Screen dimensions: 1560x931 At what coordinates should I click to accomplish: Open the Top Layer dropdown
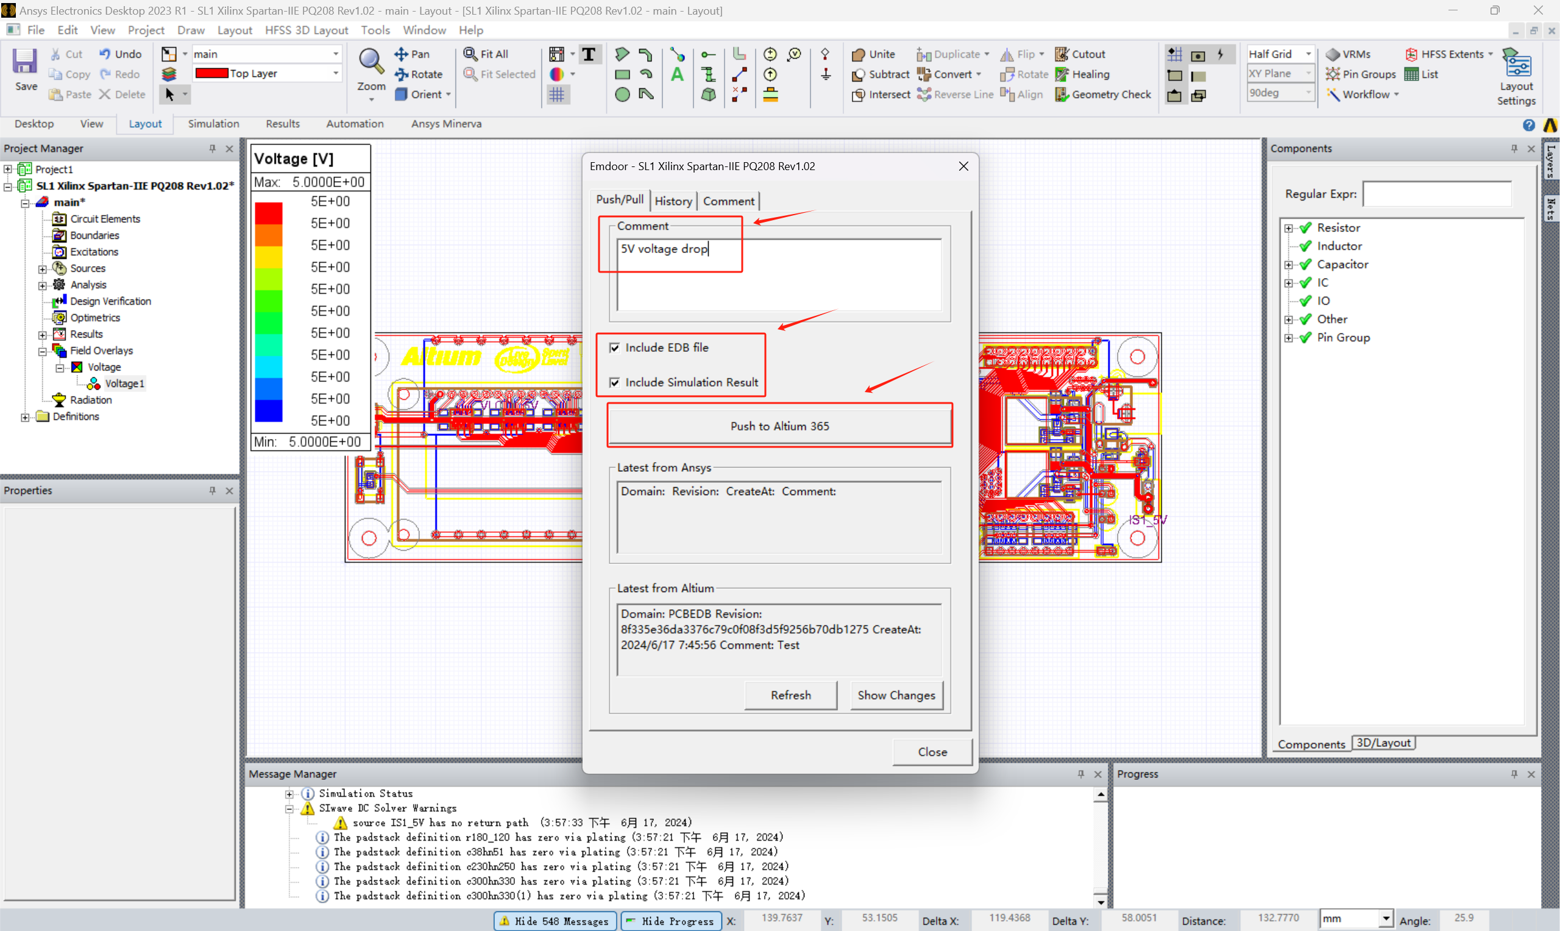pos(335,73)
